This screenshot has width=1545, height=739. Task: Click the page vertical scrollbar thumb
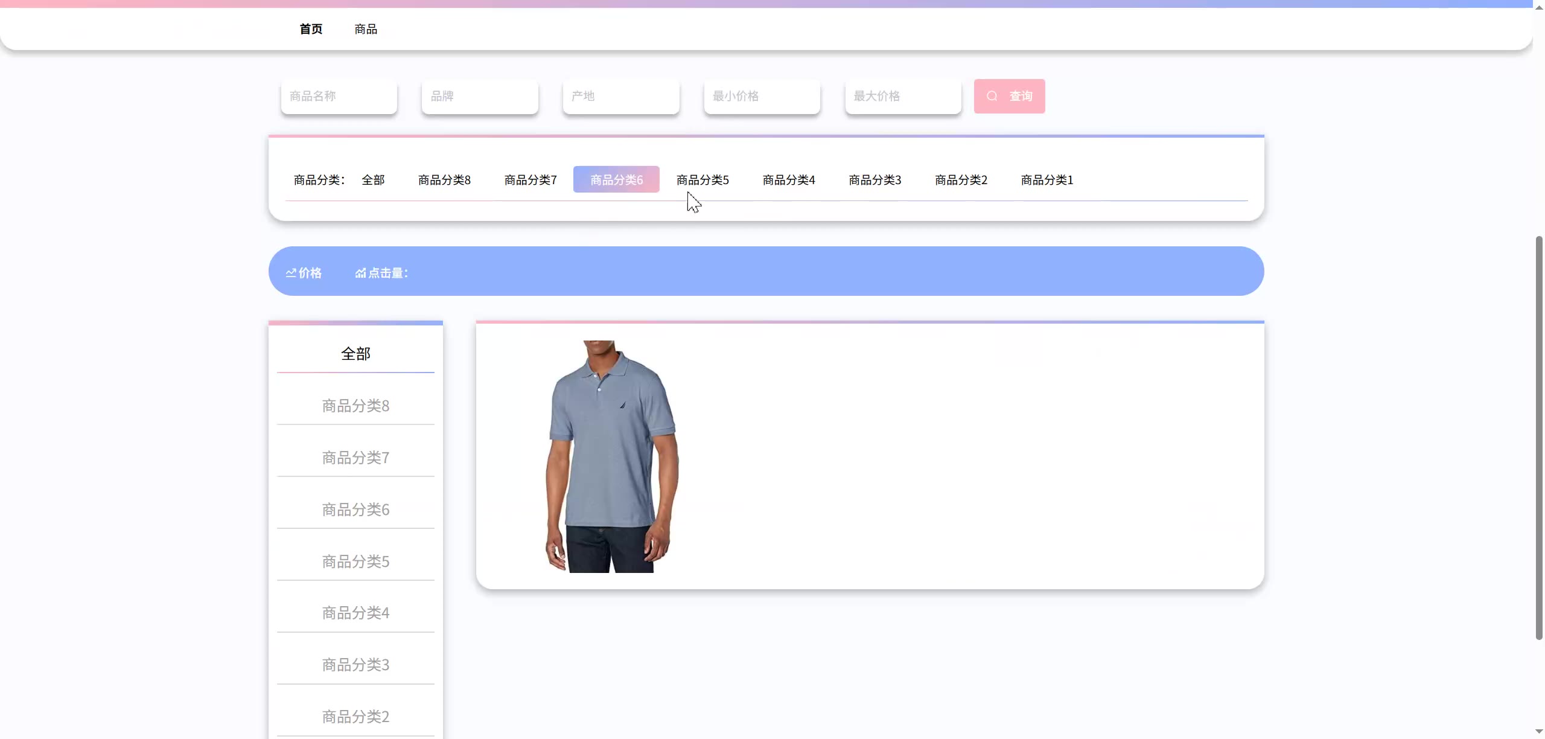click(x=1539, y=437)
